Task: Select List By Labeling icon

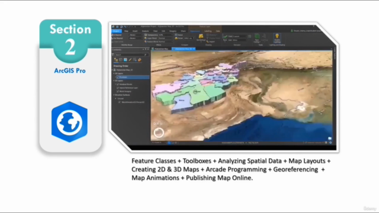Action: (140, 60)
